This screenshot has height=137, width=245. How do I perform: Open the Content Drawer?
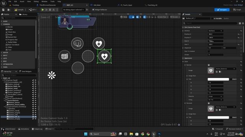pyautogui.click(x=8, y=129)
